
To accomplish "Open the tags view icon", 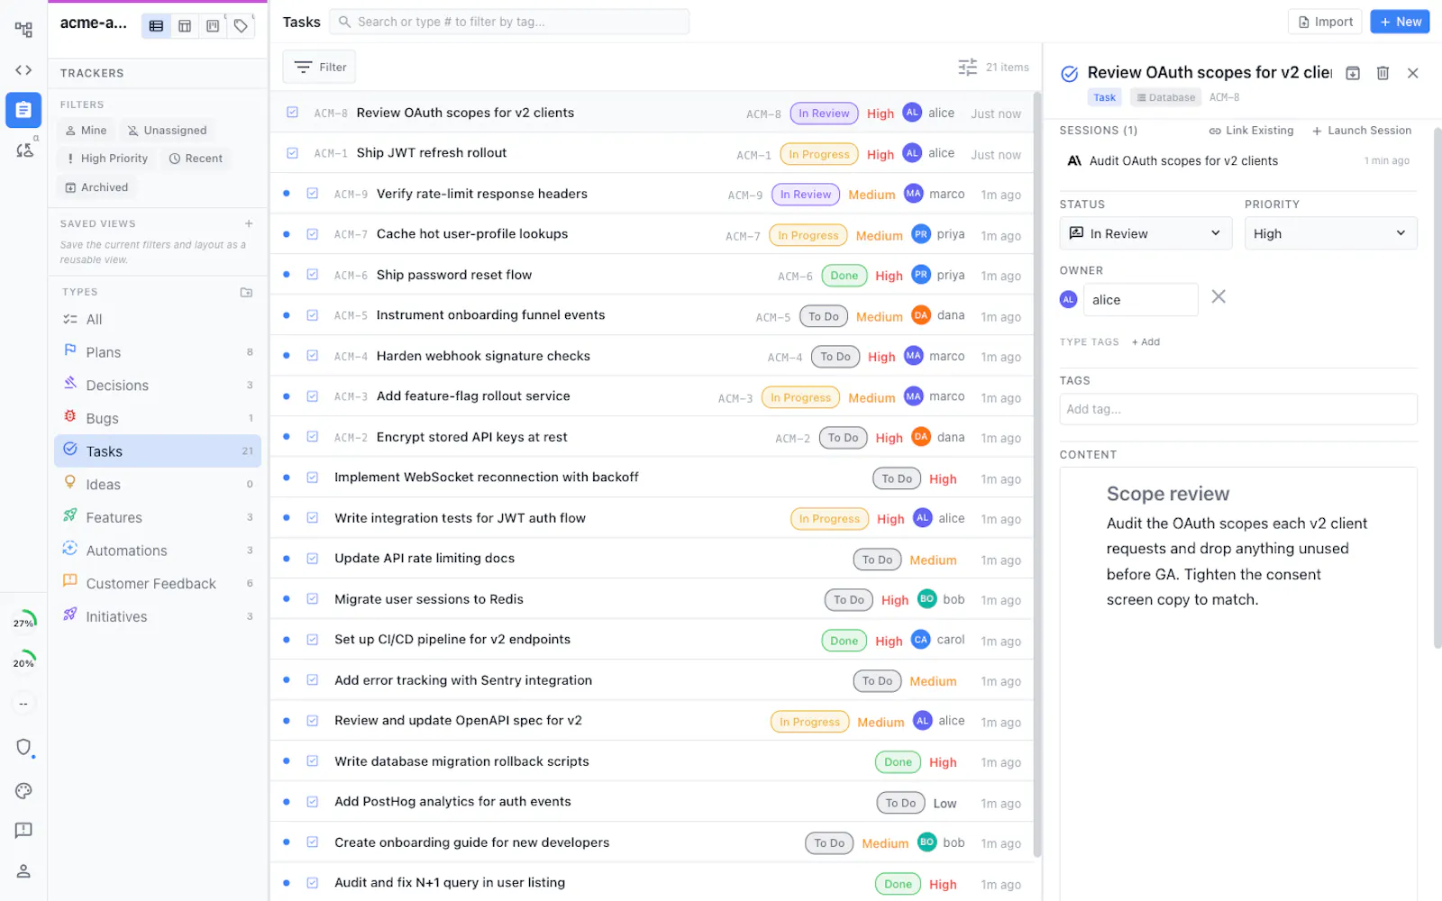I will [241, 26].
